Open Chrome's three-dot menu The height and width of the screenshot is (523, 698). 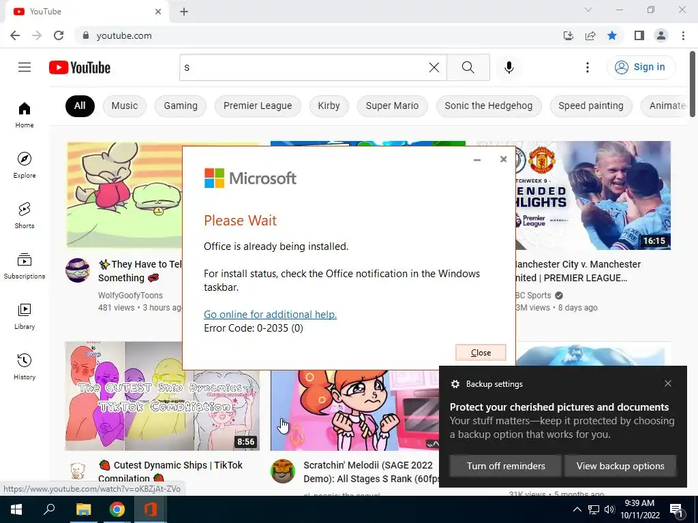coord(683,35)
